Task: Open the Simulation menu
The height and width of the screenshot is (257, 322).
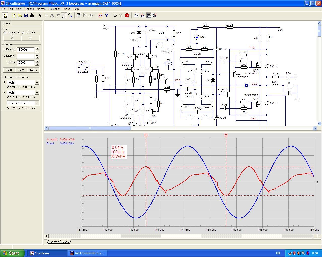Action: pos(54,9)
